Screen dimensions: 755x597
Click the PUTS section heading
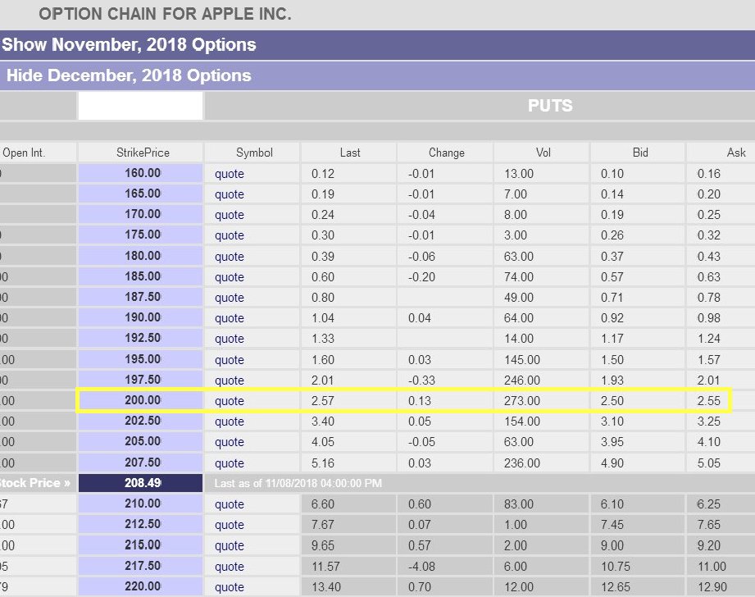[x=550, y=106]
